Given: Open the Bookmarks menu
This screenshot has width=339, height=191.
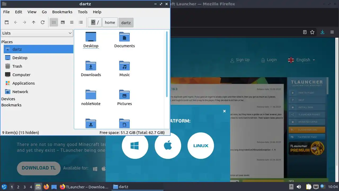Looking at the screenshot, I should tap(62, 12).
